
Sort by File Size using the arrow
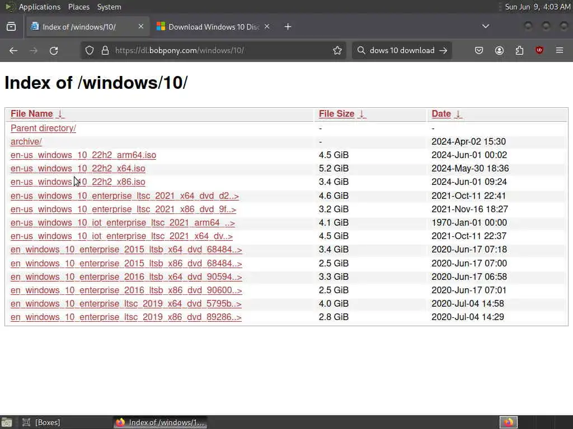361,114
